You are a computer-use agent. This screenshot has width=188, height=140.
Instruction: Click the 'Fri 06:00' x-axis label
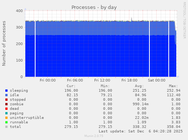coord(75,80)
